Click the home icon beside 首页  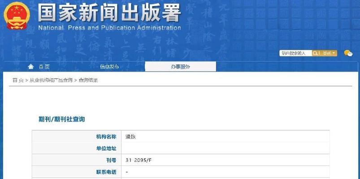point(31,67)
